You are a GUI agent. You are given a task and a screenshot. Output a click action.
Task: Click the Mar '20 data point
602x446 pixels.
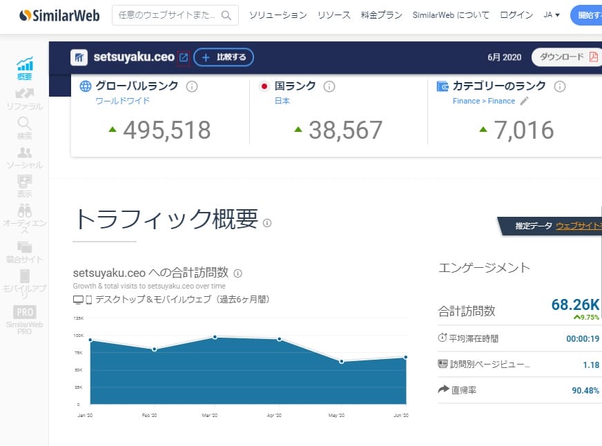coord(215,337)
